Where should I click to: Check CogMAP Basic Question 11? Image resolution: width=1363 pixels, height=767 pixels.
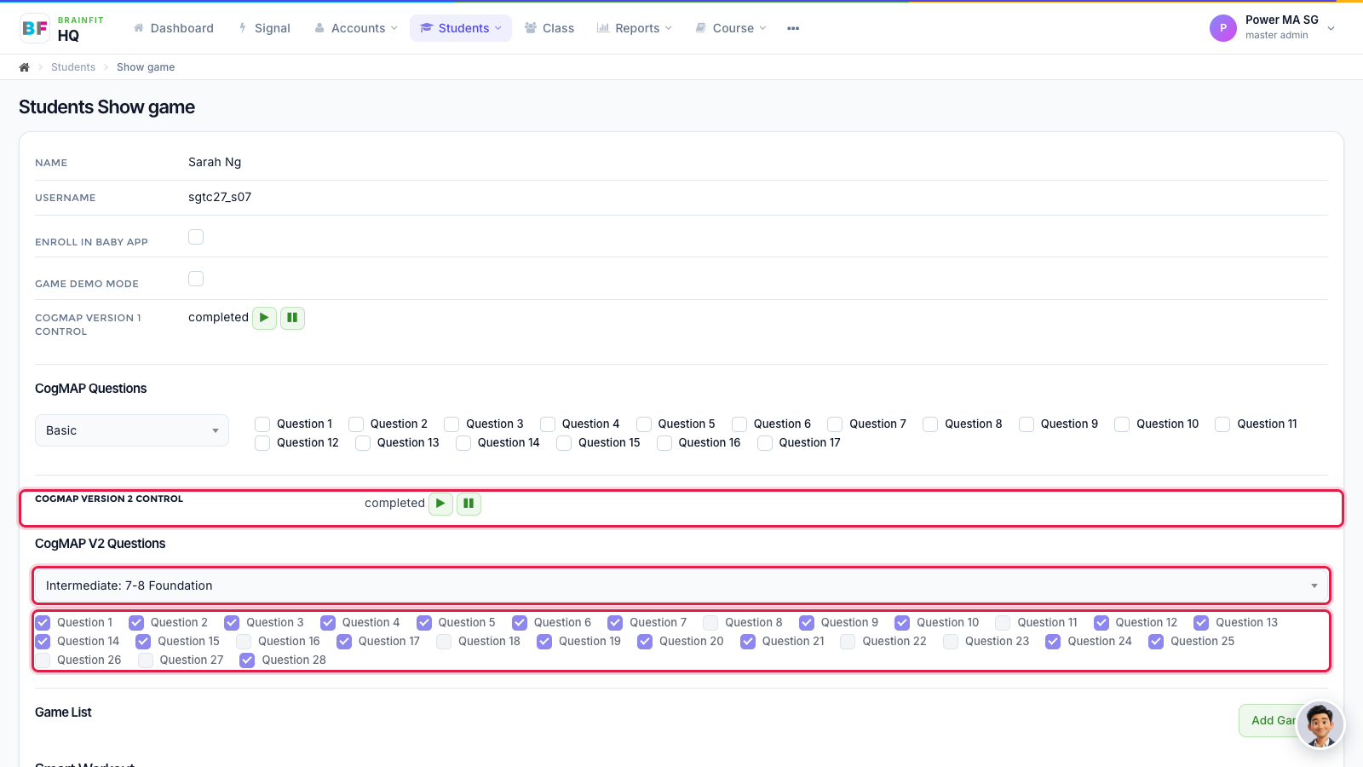pos(1222,424)
